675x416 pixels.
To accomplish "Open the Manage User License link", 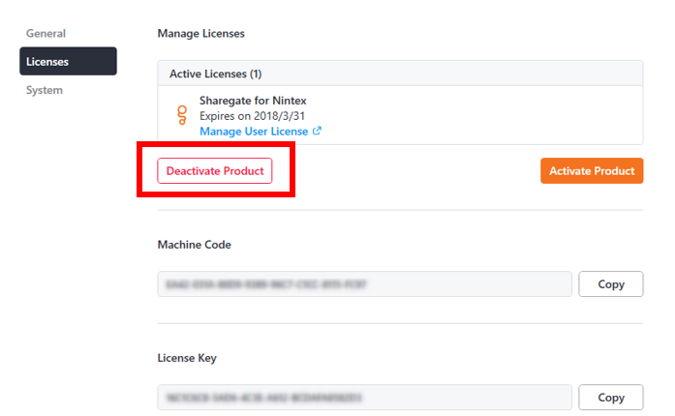I will (254, 132).
